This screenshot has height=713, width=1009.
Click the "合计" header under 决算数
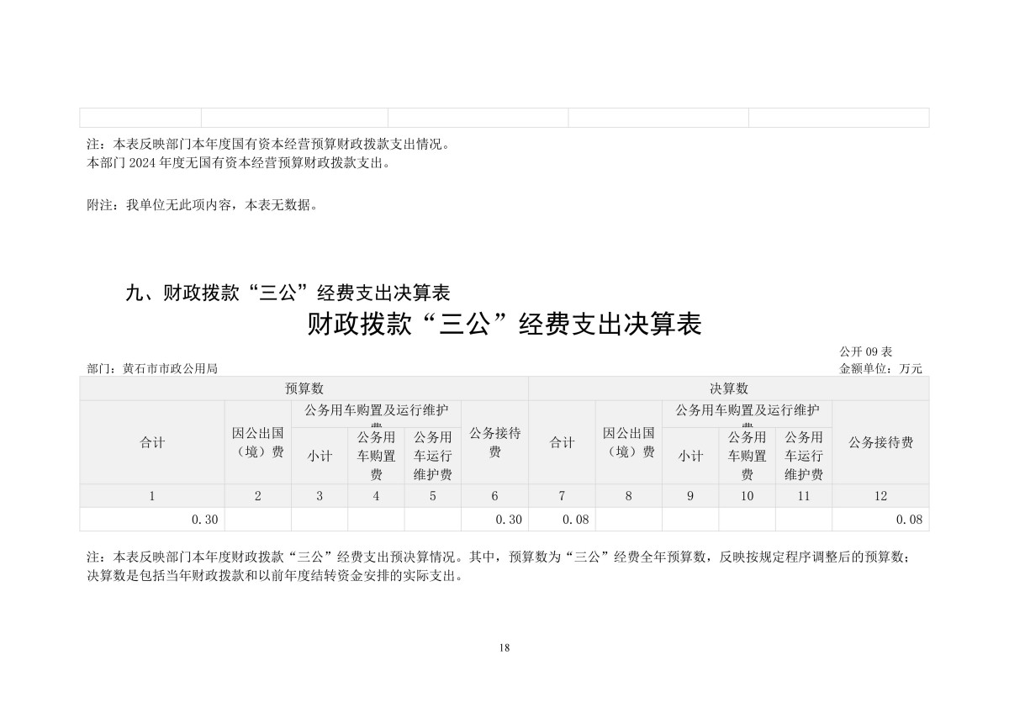(x=562, y=442)
